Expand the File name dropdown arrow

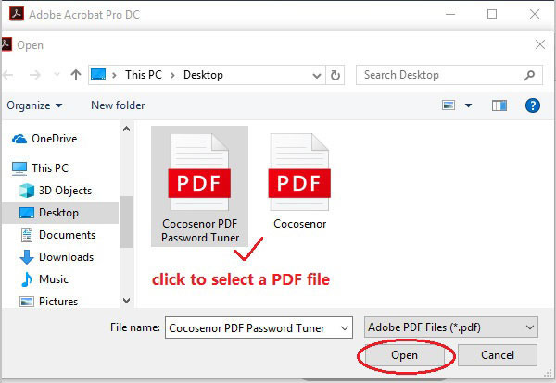click(345, 328)
